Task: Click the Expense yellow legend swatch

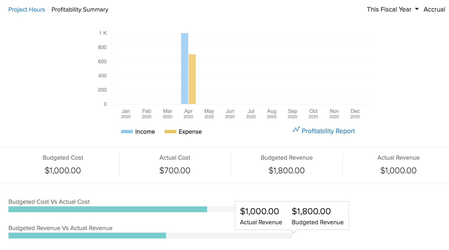Action: 170,131
